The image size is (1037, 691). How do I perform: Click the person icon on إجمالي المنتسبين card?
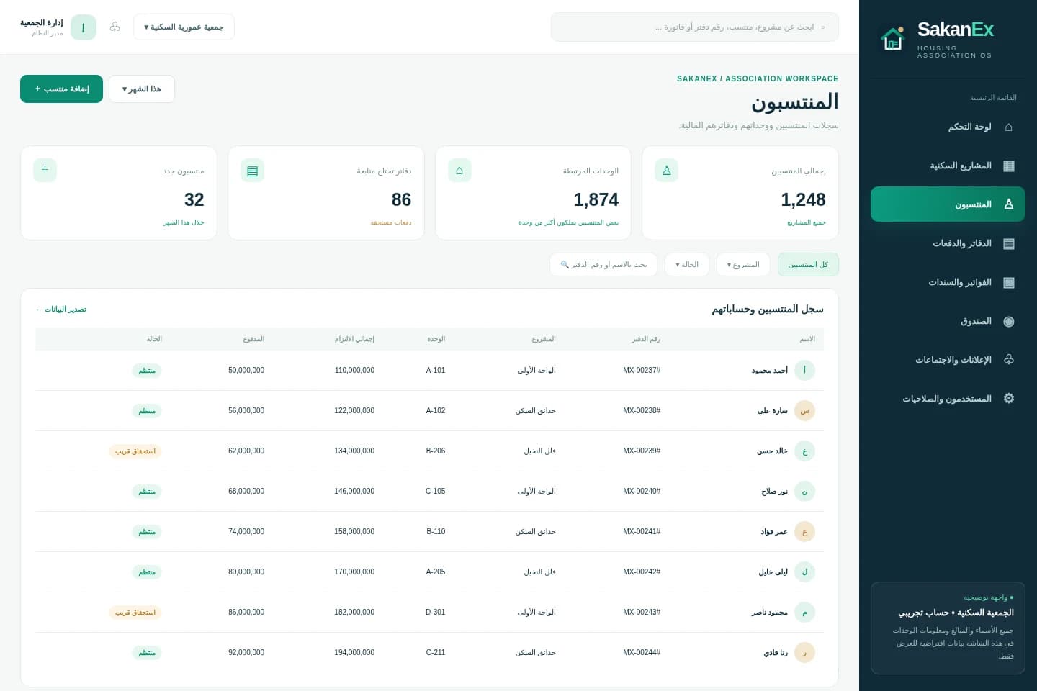pyautogui.click(x=666, y=171)
